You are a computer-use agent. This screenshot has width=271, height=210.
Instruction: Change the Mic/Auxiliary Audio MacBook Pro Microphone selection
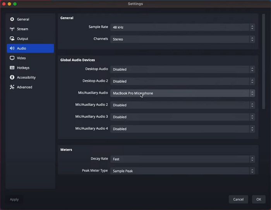[x=182, y=93]
